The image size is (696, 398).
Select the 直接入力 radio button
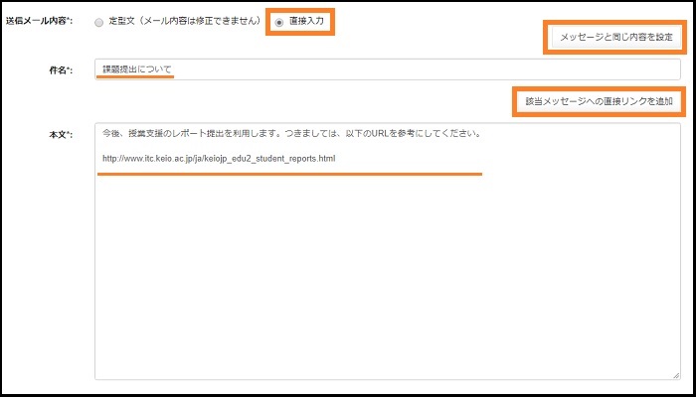tap(278, 22)
